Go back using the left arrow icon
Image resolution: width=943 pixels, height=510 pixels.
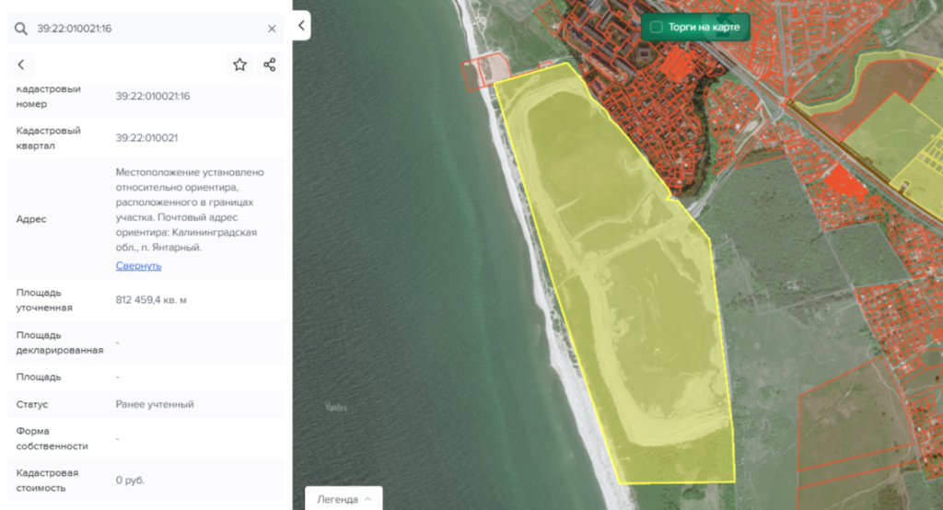coord(20,64)
